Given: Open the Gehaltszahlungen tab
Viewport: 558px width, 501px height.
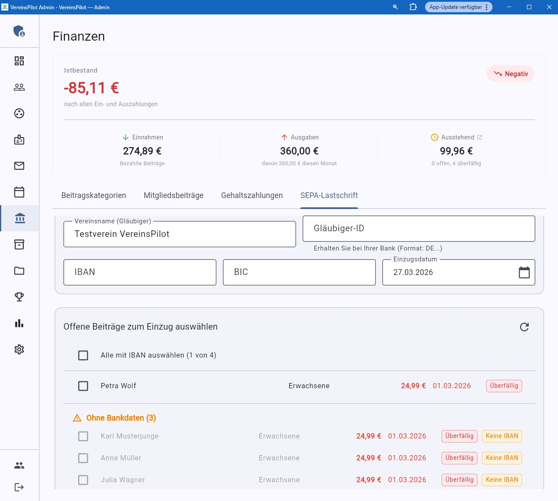Looking at the screenshot, I should [x=252, y=195].
